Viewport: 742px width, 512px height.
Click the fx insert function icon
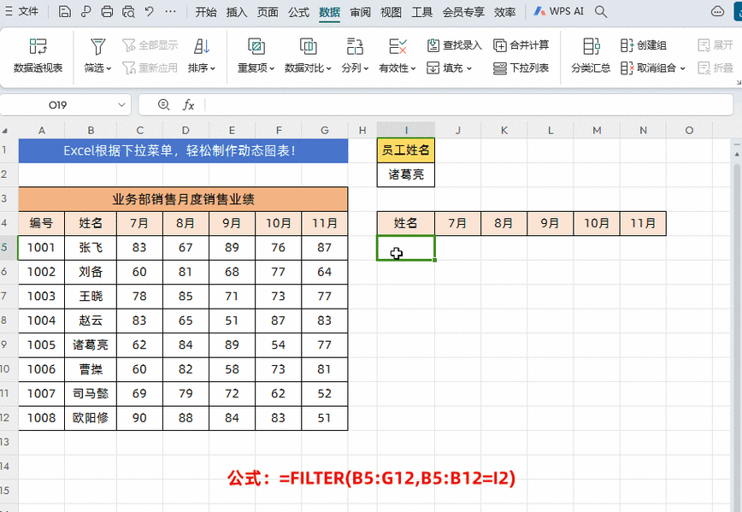[188, 105]
